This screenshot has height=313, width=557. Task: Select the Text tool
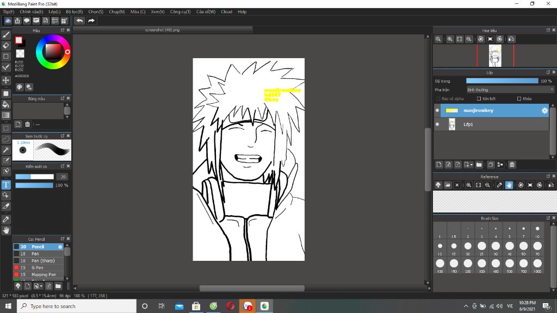5,185
